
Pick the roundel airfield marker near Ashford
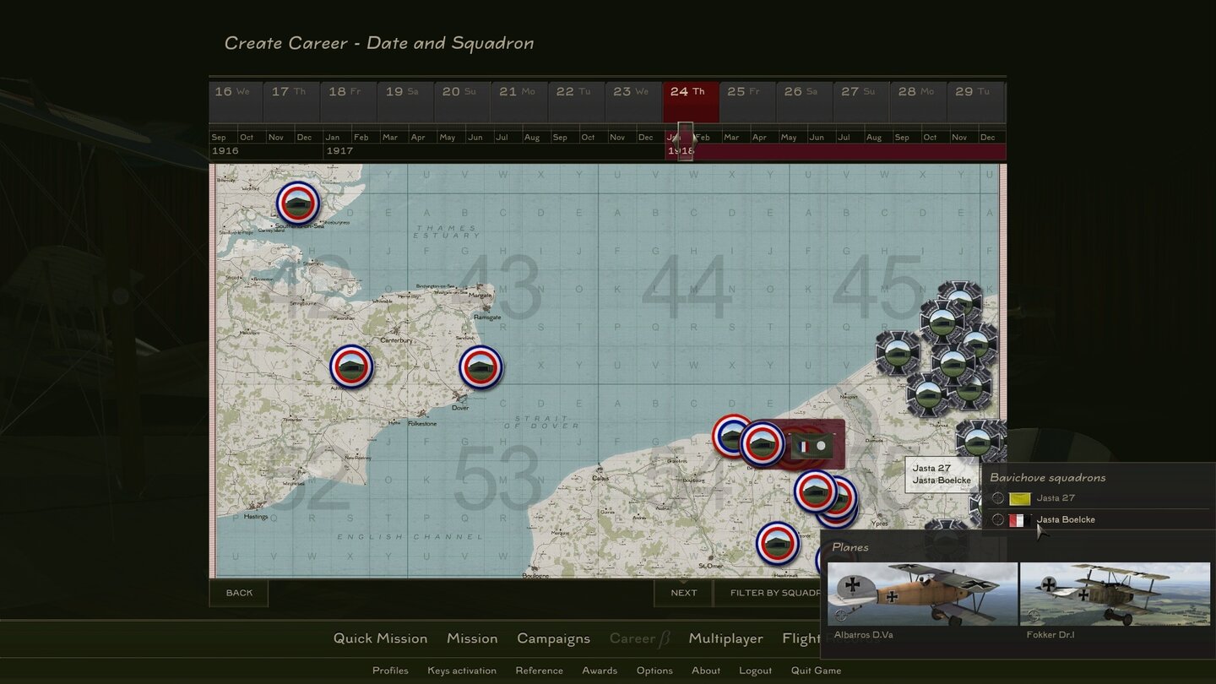[x=351, y=366]
